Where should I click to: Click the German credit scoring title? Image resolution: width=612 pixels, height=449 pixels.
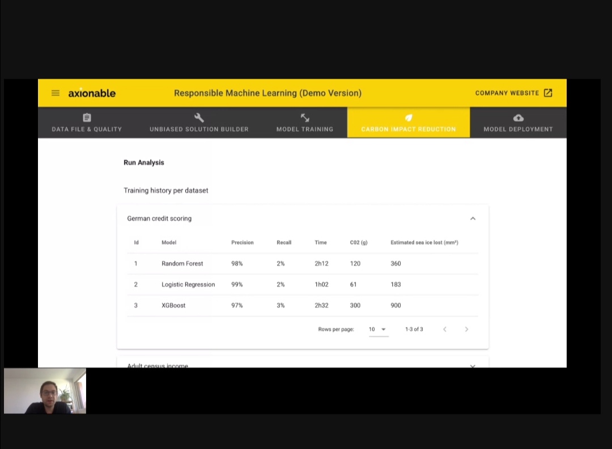(159, 219)
